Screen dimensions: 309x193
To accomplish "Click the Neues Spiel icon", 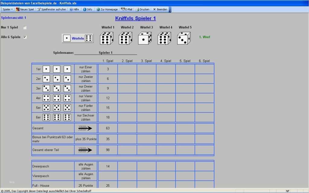I will (18, 9).
